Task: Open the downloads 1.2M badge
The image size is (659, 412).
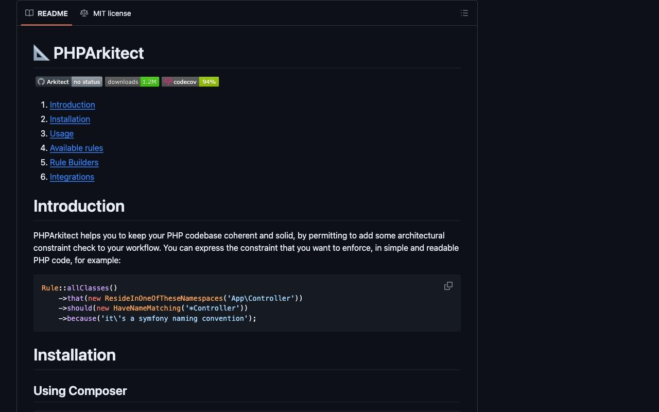Action: coord(132,81)
